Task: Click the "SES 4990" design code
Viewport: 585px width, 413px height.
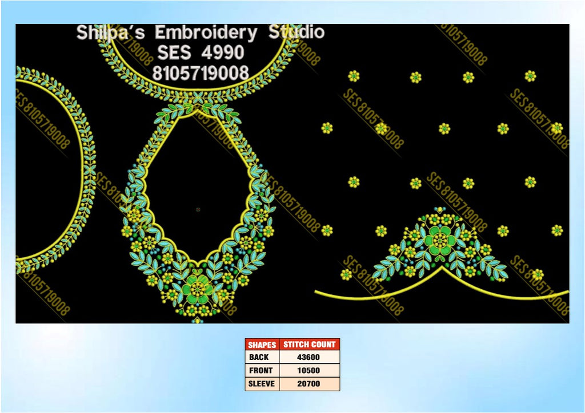Action: pos(201,52)
